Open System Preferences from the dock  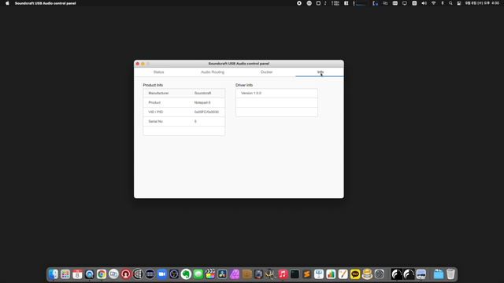coord(380,274)
